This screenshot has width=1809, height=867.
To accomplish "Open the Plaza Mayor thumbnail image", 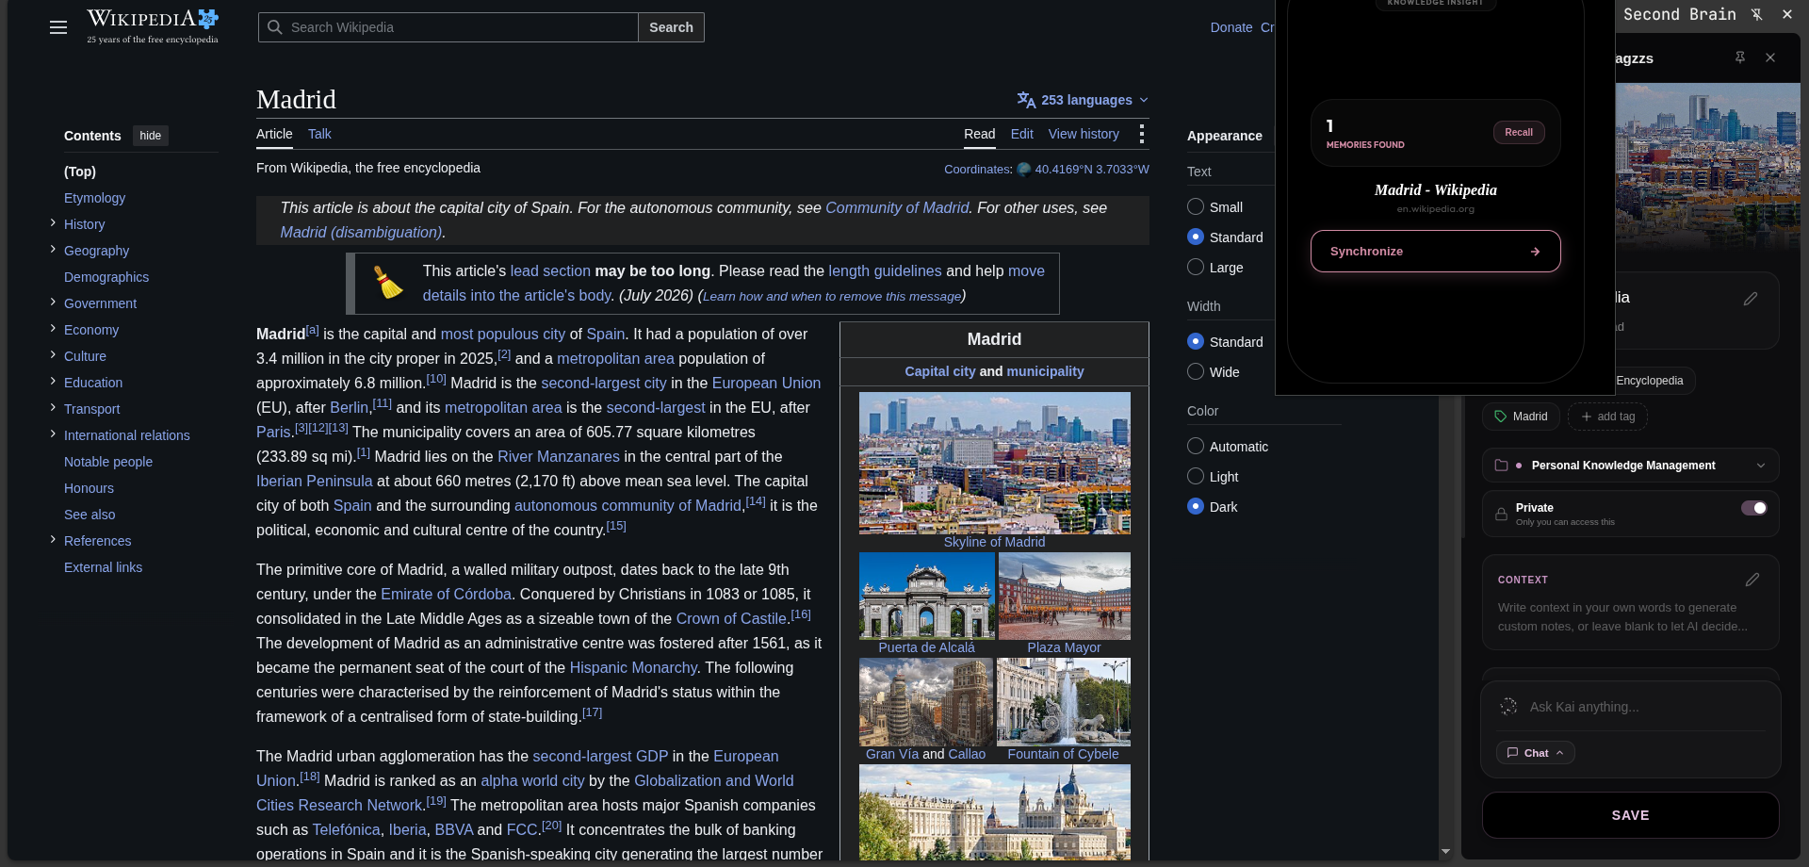I will point(1064,596).
